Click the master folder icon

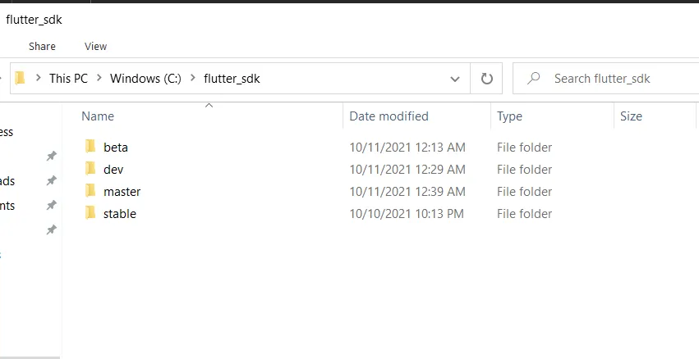click(x=90, y=192)
